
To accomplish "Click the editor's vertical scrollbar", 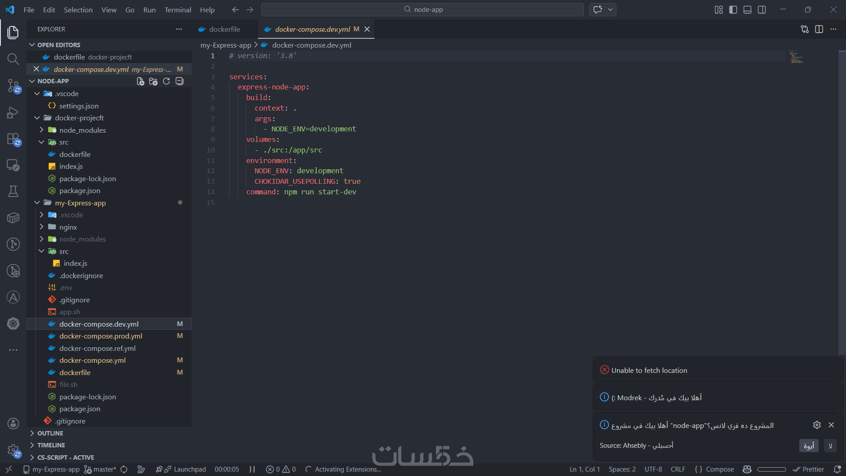I will pyautogui.click(x=842, y=198).
